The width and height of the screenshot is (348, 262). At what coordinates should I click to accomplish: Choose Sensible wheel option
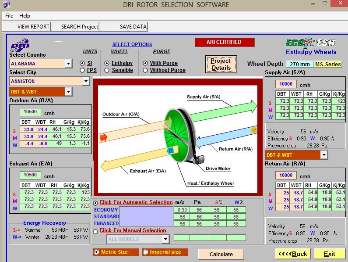(x=107, y=70)
